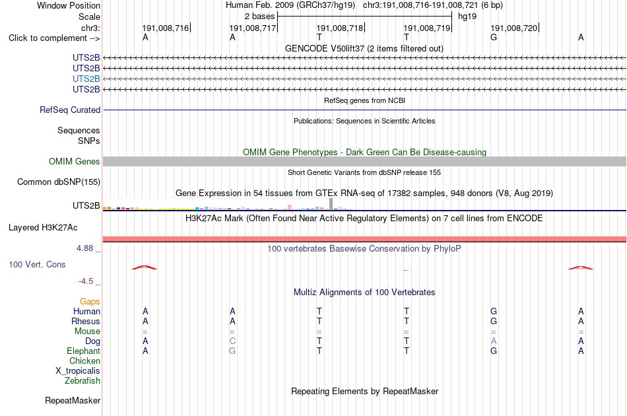Select the Common dbSNP(155) label
The image size is (627, 416).
click(58, 182)
